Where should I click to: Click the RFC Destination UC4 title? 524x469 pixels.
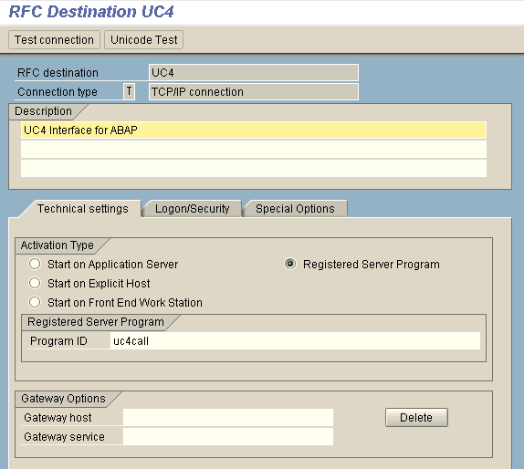(x=91, y=12)
